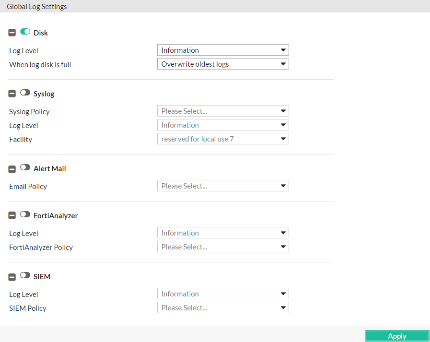
Task: Collapse the SIEM section minus icon
Action: [x=12, y=277]
